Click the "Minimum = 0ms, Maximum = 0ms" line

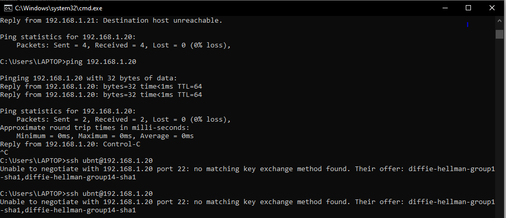pyautogui.click(x=105, y=136)
